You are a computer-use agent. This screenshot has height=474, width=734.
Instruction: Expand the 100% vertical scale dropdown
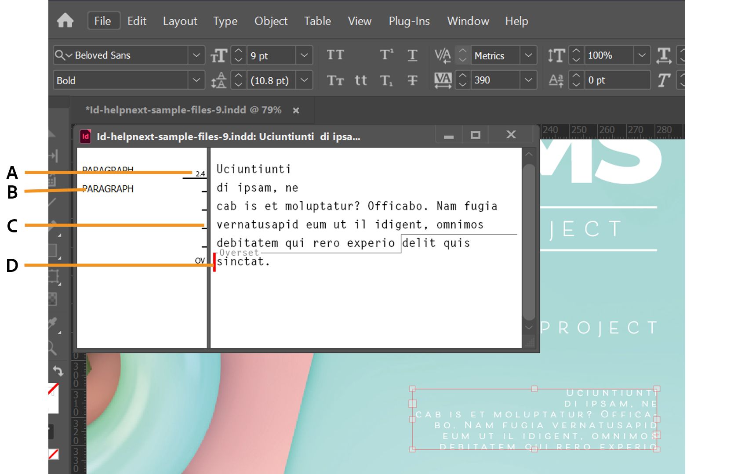642,55
